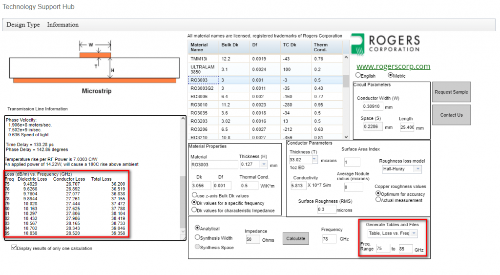Click the Df input field
The width and height of the screenshot is (500, 275).
tap(222, 185)
